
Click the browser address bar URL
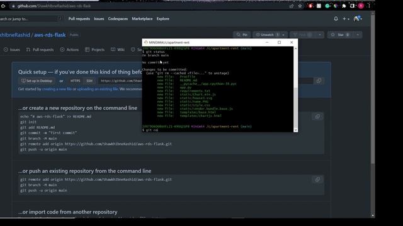point(54,6)
